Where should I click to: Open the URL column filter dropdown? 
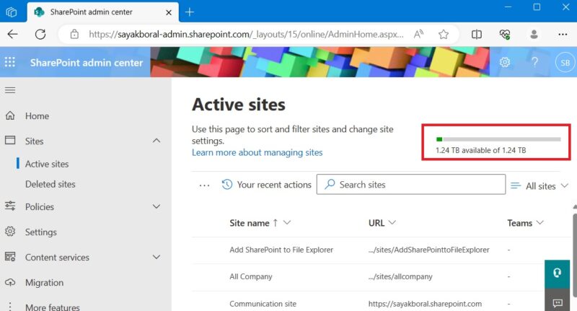click(x=392, y=222)
